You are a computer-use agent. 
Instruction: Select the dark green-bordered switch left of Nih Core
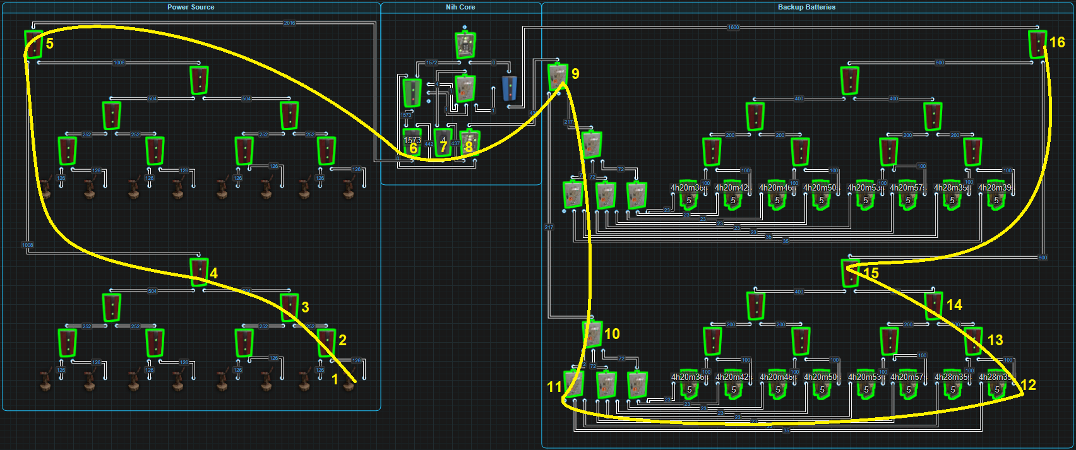412,93
